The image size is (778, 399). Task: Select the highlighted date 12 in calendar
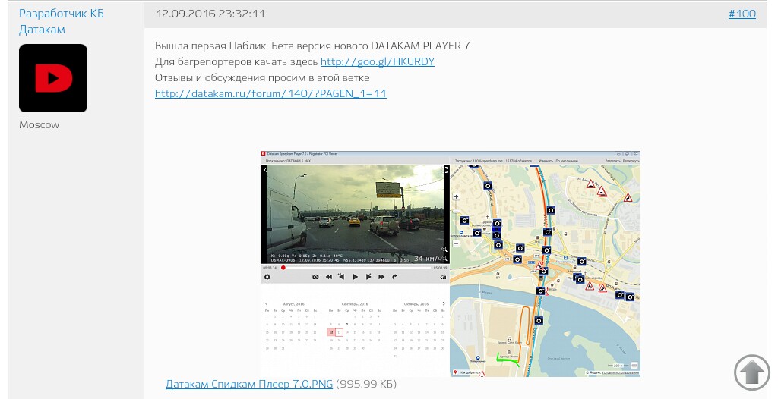coord(331,332)
